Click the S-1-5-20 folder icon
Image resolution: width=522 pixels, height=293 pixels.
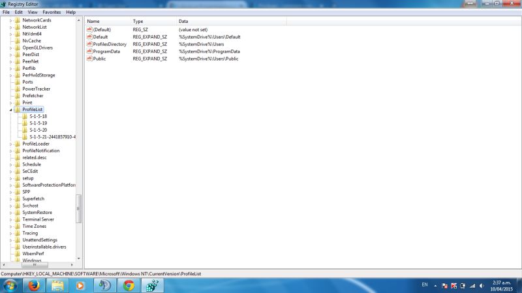click(25, 130)
